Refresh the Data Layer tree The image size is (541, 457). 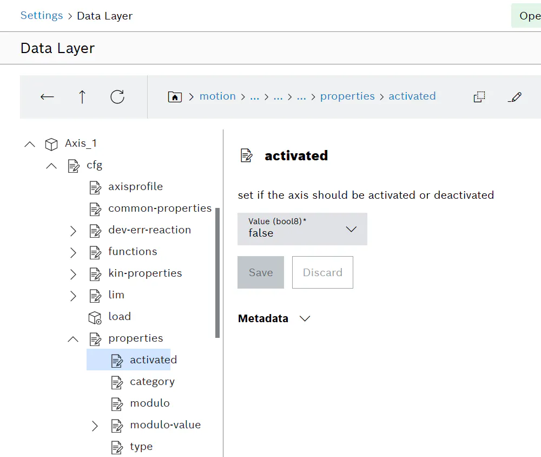coord(117,97)
